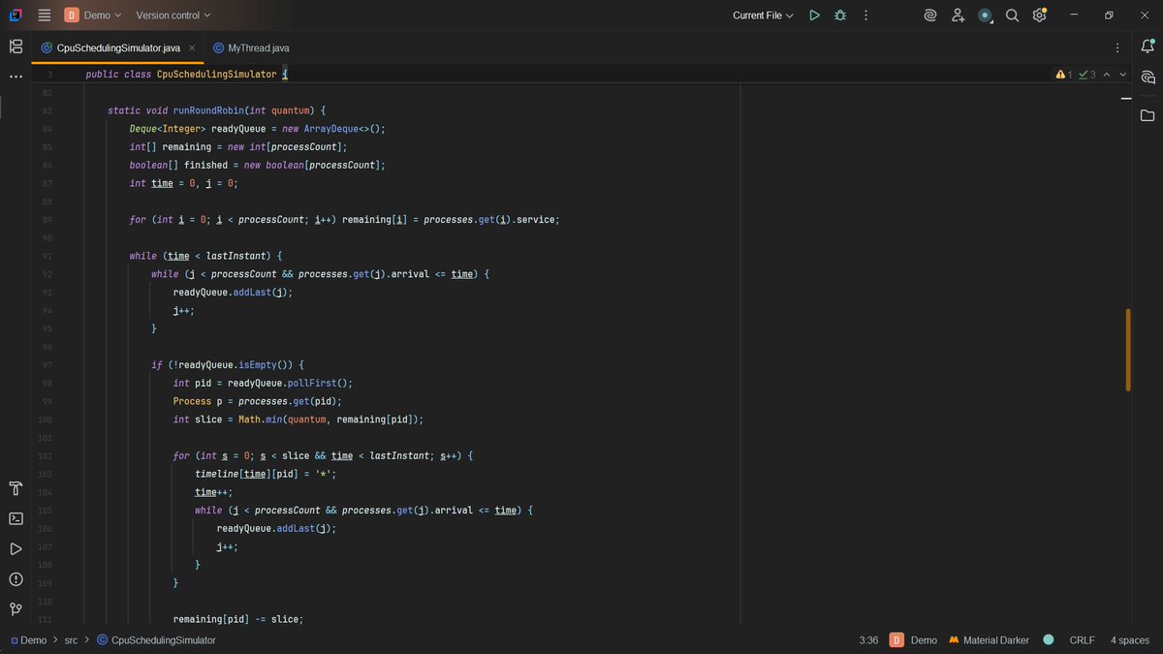
Task: Open the AI Assistant swirl icon
Action: [x=930, y=16]
